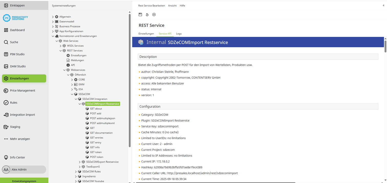Screen dimensions: 387x183
Task: Open DAM Studio via its image icon
Action: tap(6, 66)
